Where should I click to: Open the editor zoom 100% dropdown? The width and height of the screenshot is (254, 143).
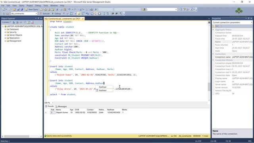pos(53,103)
